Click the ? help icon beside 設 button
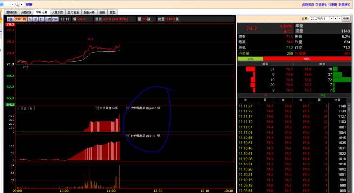Screen dimensions: 354x193 click(19, 109)
